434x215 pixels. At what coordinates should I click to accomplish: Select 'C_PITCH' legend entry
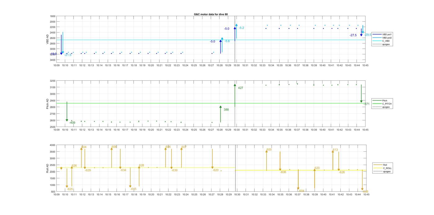tap(382, 104)
